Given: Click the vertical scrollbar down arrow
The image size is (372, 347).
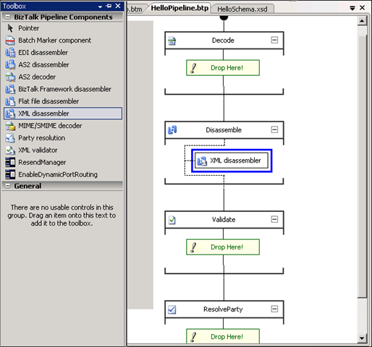Looking at the screenshot, I should coord(362,338).
